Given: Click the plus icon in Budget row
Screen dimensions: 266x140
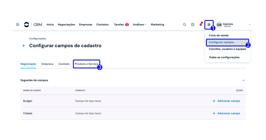Looking at the screenshot, I should [x=214, y=101].
